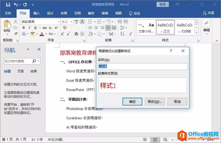Apply red font color
Image resolution: width=221 pixels, height=143 pixels.
click(x=42, y=34)
